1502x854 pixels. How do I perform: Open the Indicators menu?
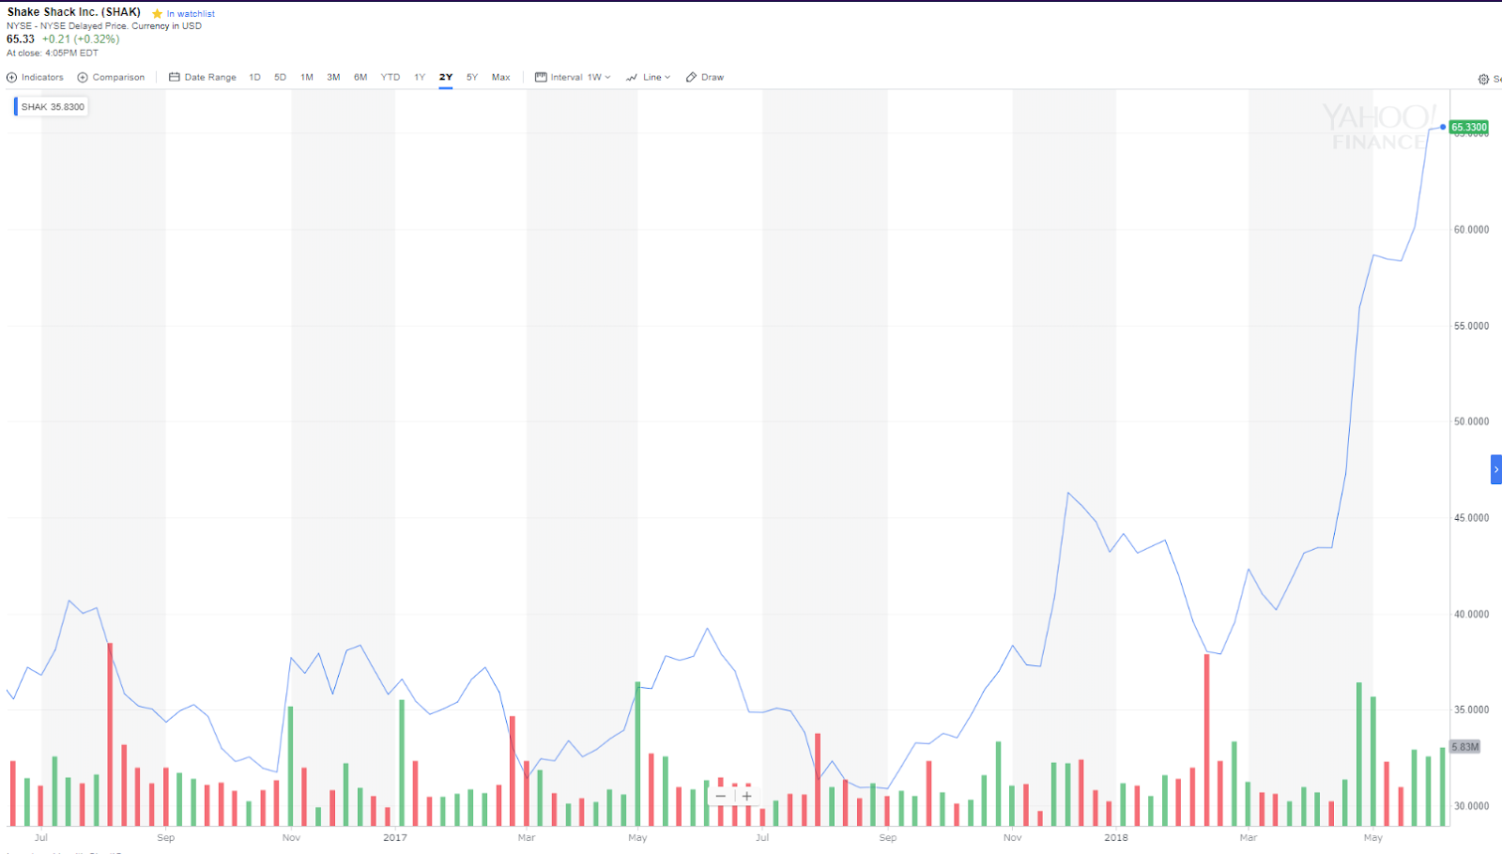click(36, 77)
